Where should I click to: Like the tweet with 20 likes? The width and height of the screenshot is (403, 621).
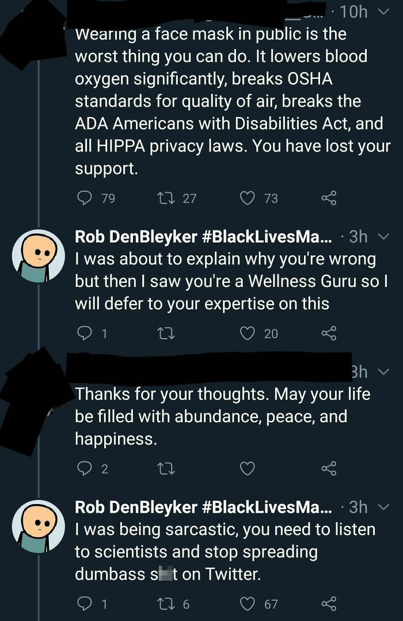248,333
